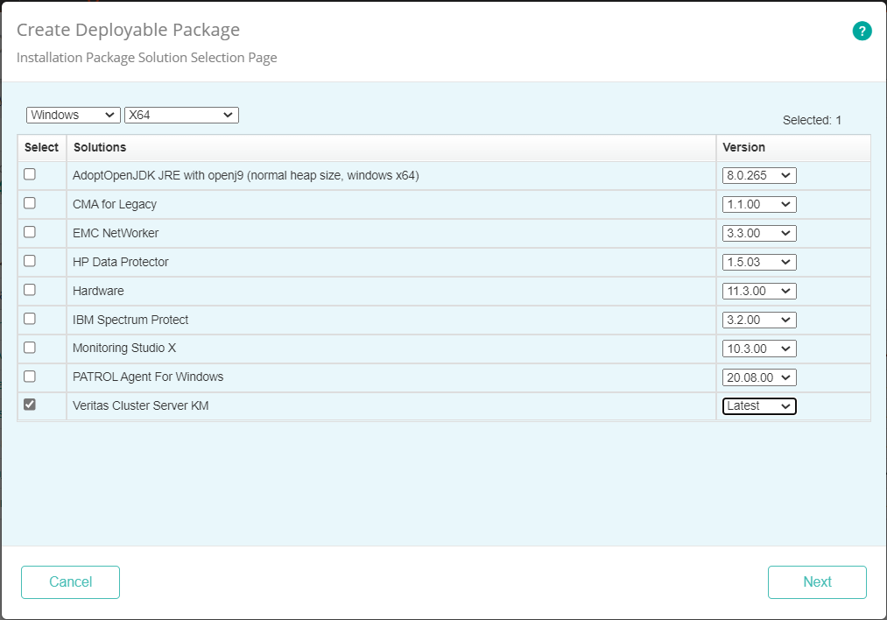Select IBM Spectrum Protect for the package
The width and height of the screenshot is (887, 620).
point(32,319)
